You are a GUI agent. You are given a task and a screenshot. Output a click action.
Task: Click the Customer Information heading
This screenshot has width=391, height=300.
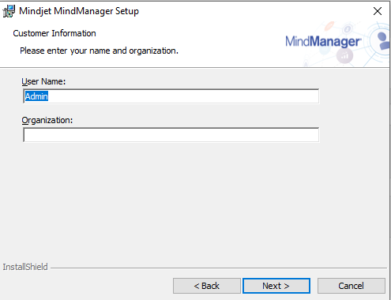pos(55,33)
